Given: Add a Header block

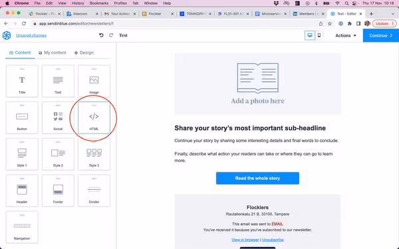Looking at the screenshot, I should click(x=22, y=191).
